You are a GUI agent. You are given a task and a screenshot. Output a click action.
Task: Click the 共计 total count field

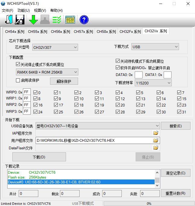(x=29, y=194)
